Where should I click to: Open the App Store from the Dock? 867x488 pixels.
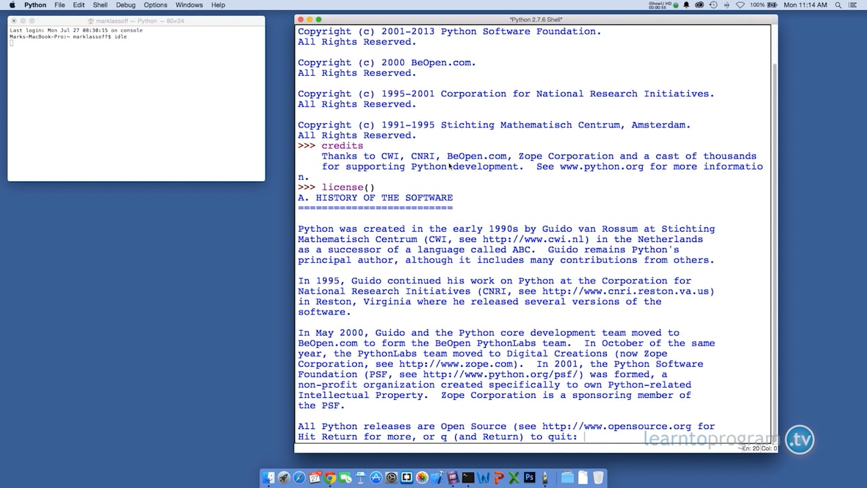point(376,478)
